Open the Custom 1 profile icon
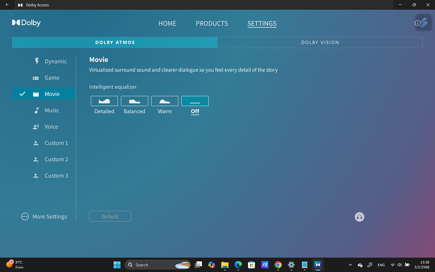 (x=36, y=143)
